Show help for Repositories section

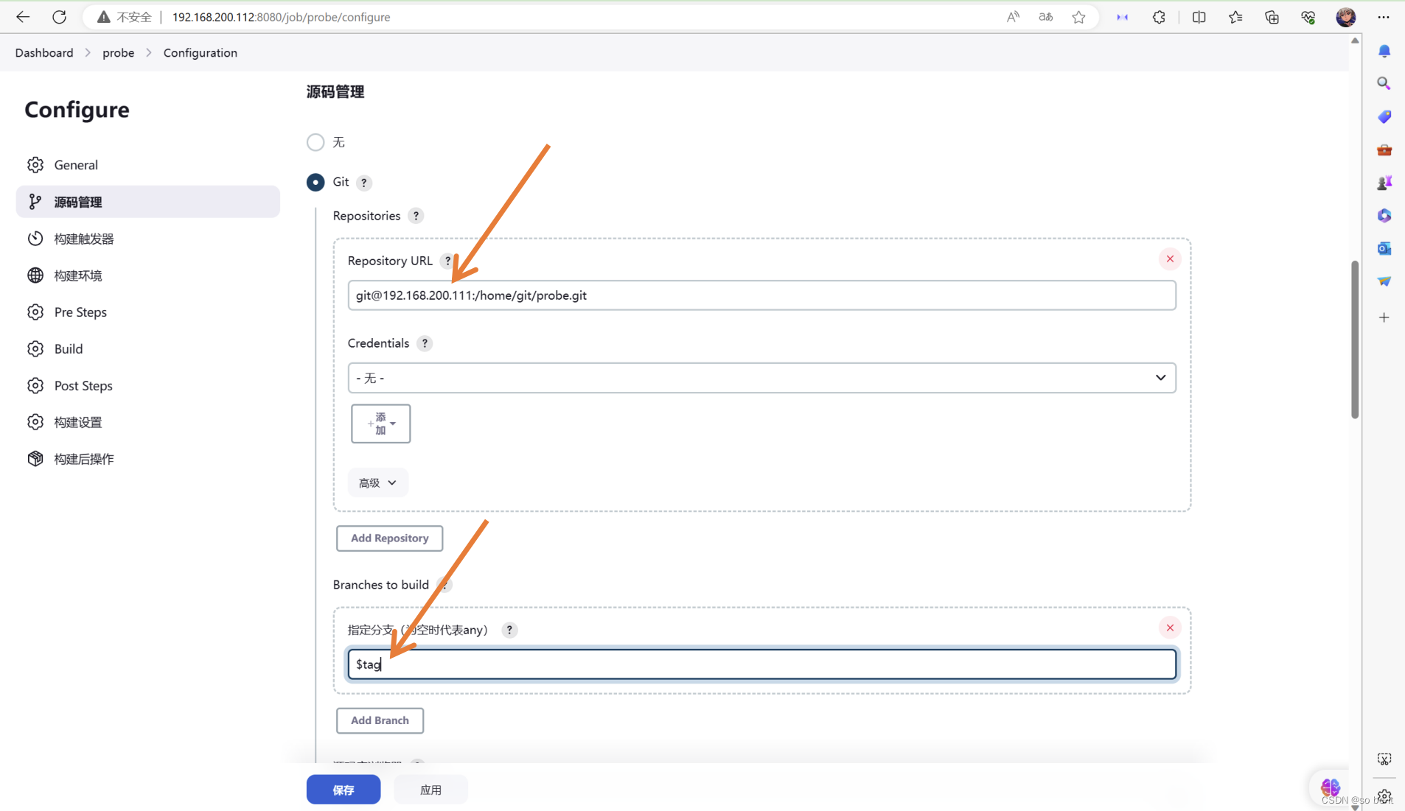tap(416, 216)
